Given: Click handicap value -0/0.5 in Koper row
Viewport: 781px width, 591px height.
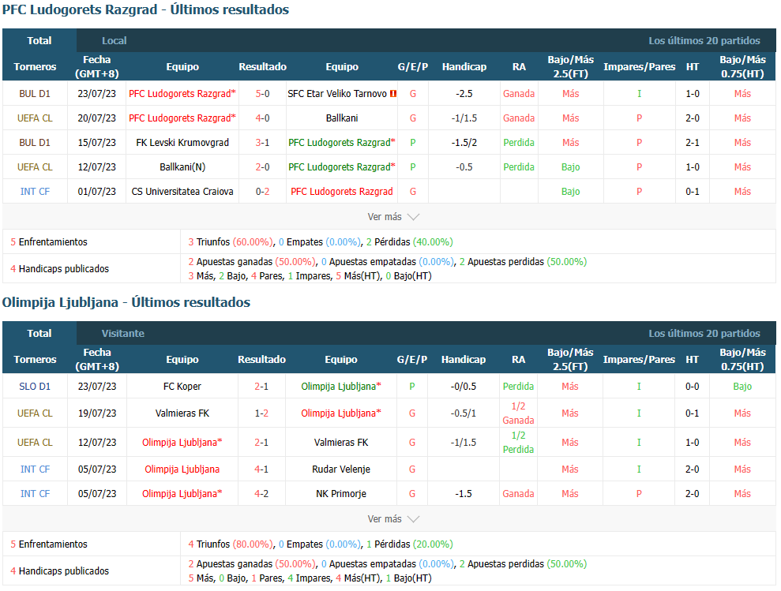Looking at the screenshot, I should pyautogui.click(x=464, y=387).
